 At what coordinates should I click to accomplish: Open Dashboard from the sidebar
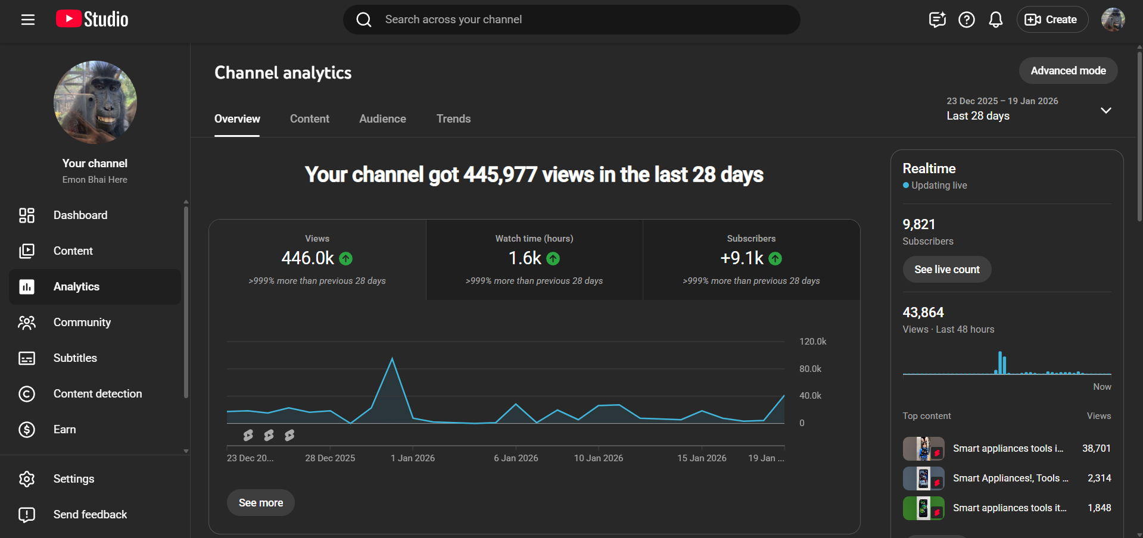click(x=80, y=215)
